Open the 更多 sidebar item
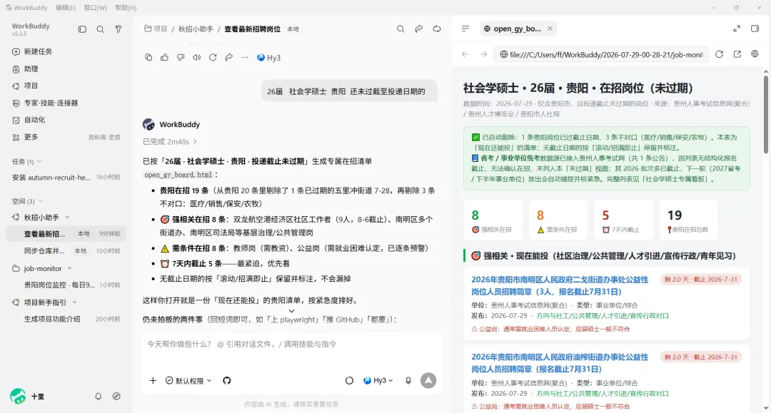This screenshot has width=771, height=413. (31, 137)
